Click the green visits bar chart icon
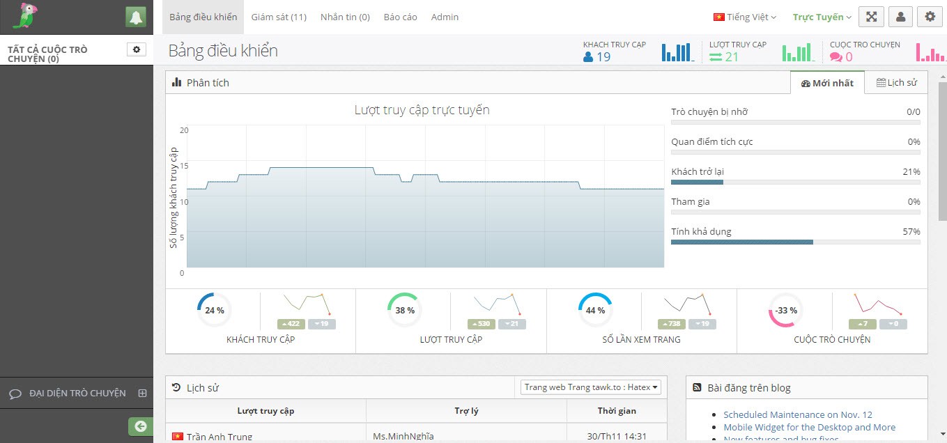This screenshot has width=947, height=443. 799,52
